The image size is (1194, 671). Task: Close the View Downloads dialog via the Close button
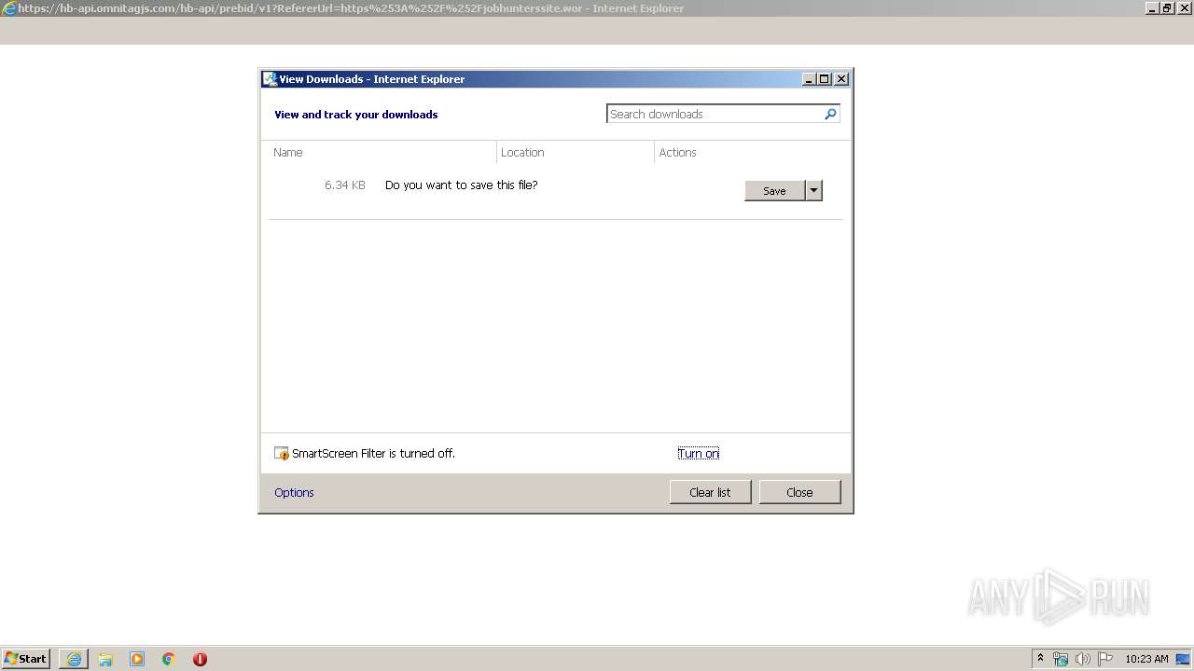(x=799, y=492)
